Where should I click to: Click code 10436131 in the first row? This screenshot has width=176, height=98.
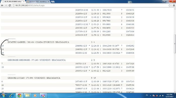(x=130, y=10)
